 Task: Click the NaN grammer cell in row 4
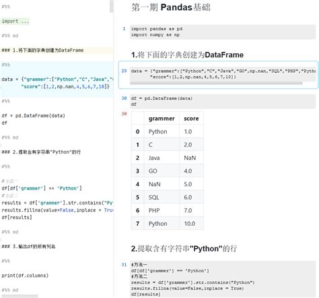155,184
